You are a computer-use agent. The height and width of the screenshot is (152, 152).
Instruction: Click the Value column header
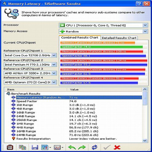(104, 89)
